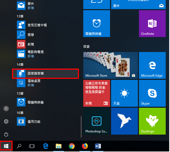Launch Firefox from the taskbar
Screen dimensions: 170x152
(x=85, y=146)
